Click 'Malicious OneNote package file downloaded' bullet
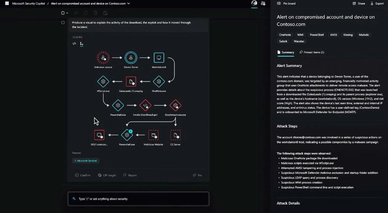Image resolution: width=388 pixels, height=213 pixels. click(309, 158)
